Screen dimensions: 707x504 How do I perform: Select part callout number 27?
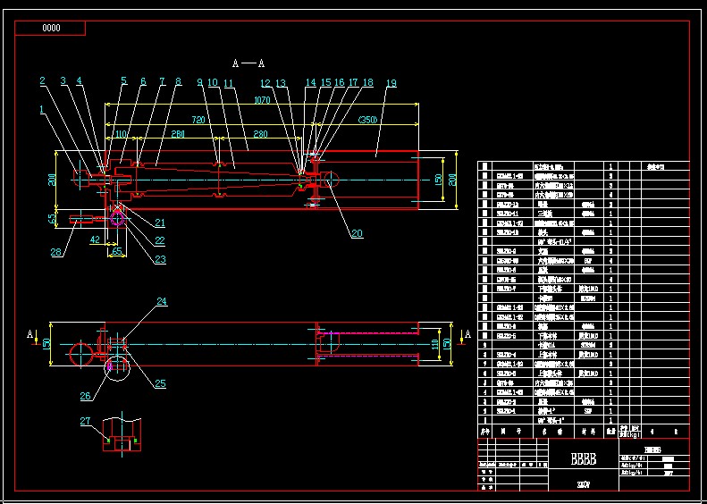click(x=86, y=421)
